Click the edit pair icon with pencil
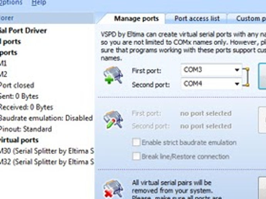266x199 pixels. pos(113,119)
